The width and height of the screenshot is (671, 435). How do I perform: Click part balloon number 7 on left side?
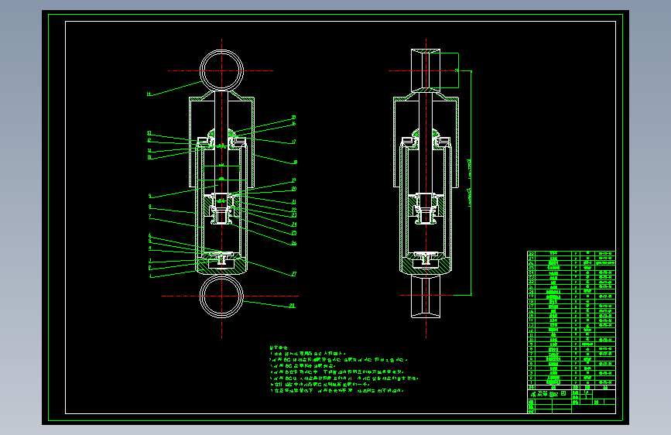tap(150, 217)
